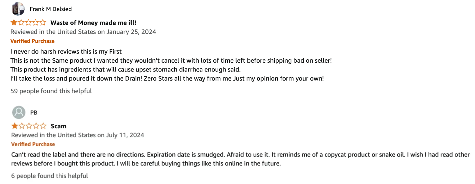Viewport: 475px width, 184px height.
Task: Click the July 11, 2024 review date line
Action: point(77,135)
